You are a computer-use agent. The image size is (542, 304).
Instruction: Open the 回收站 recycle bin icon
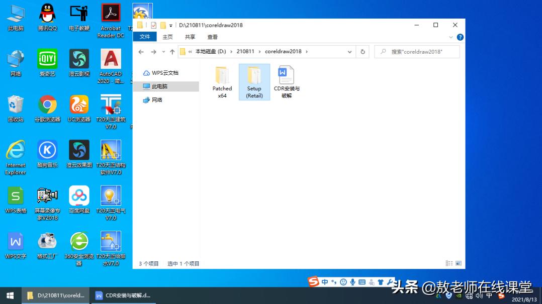coord(16,107)
